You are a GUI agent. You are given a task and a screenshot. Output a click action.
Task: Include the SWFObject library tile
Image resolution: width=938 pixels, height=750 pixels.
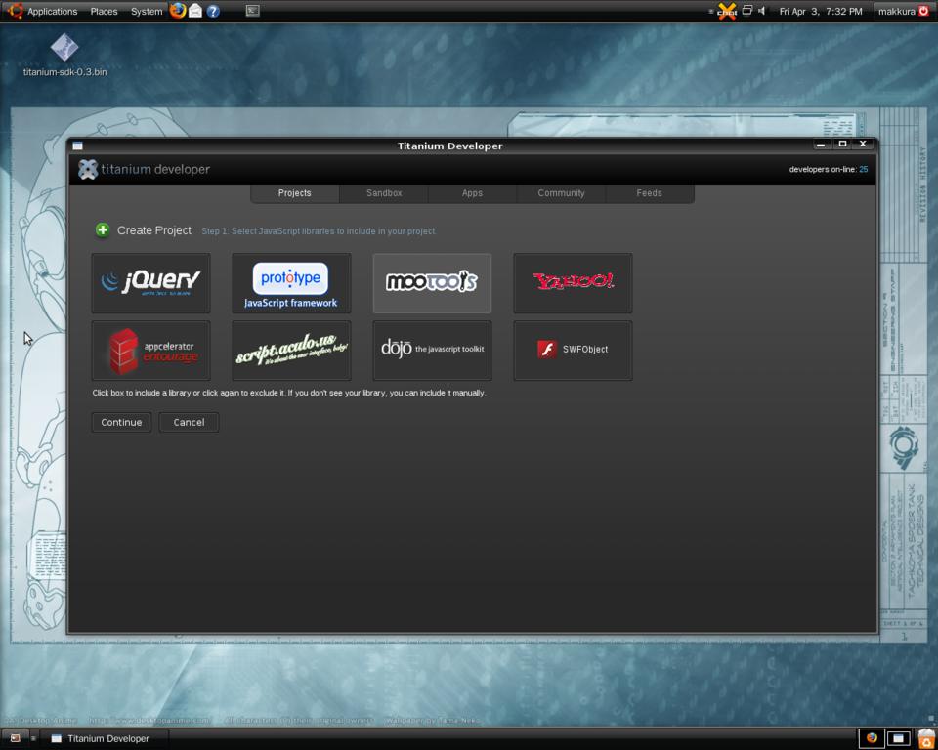pos(573,350)
